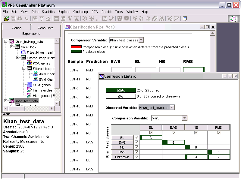Collapse the Khan_test_data tree node
The width and height of the screenshot is (241, 180).
5,100
